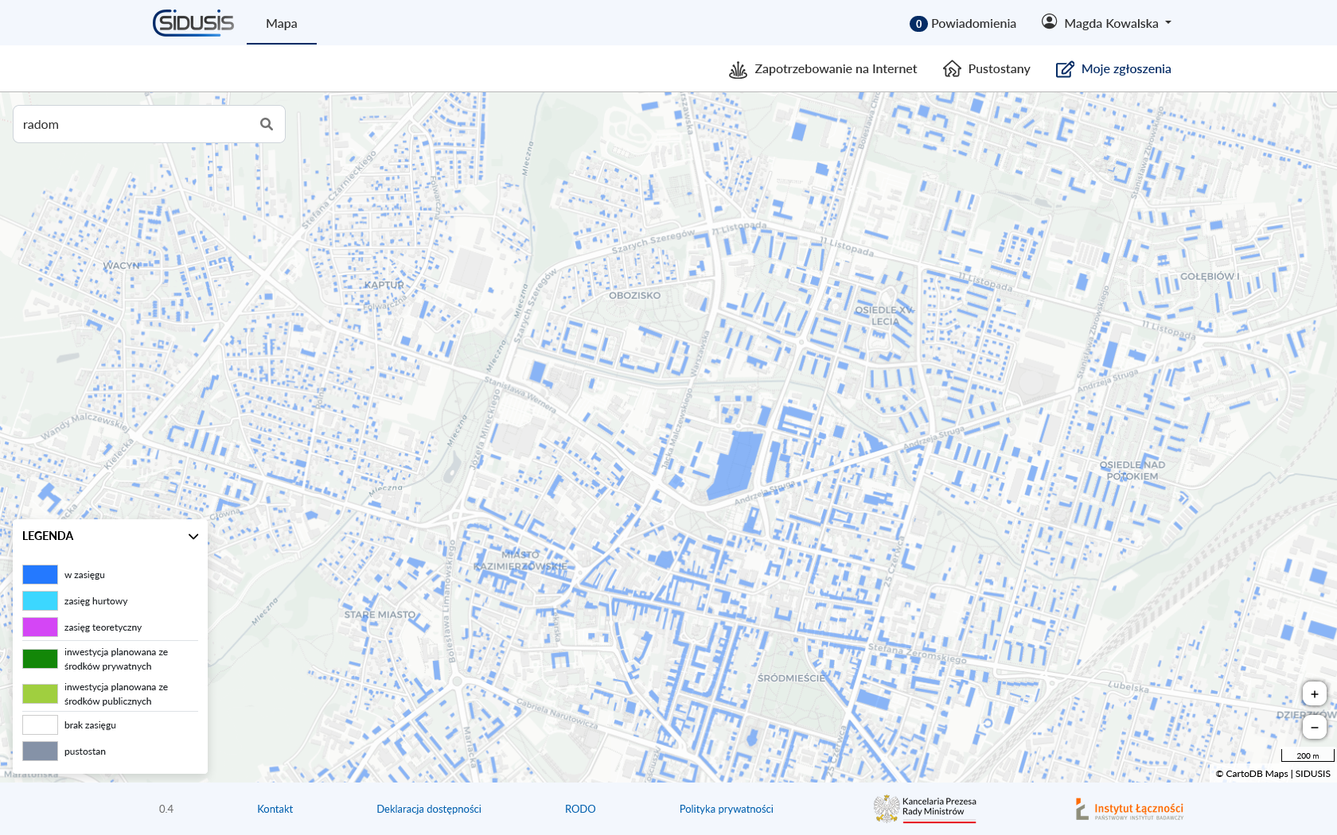Open Polityka prywatności footer link
This screenshot has width=1337, height=835.
pos(726,809)
